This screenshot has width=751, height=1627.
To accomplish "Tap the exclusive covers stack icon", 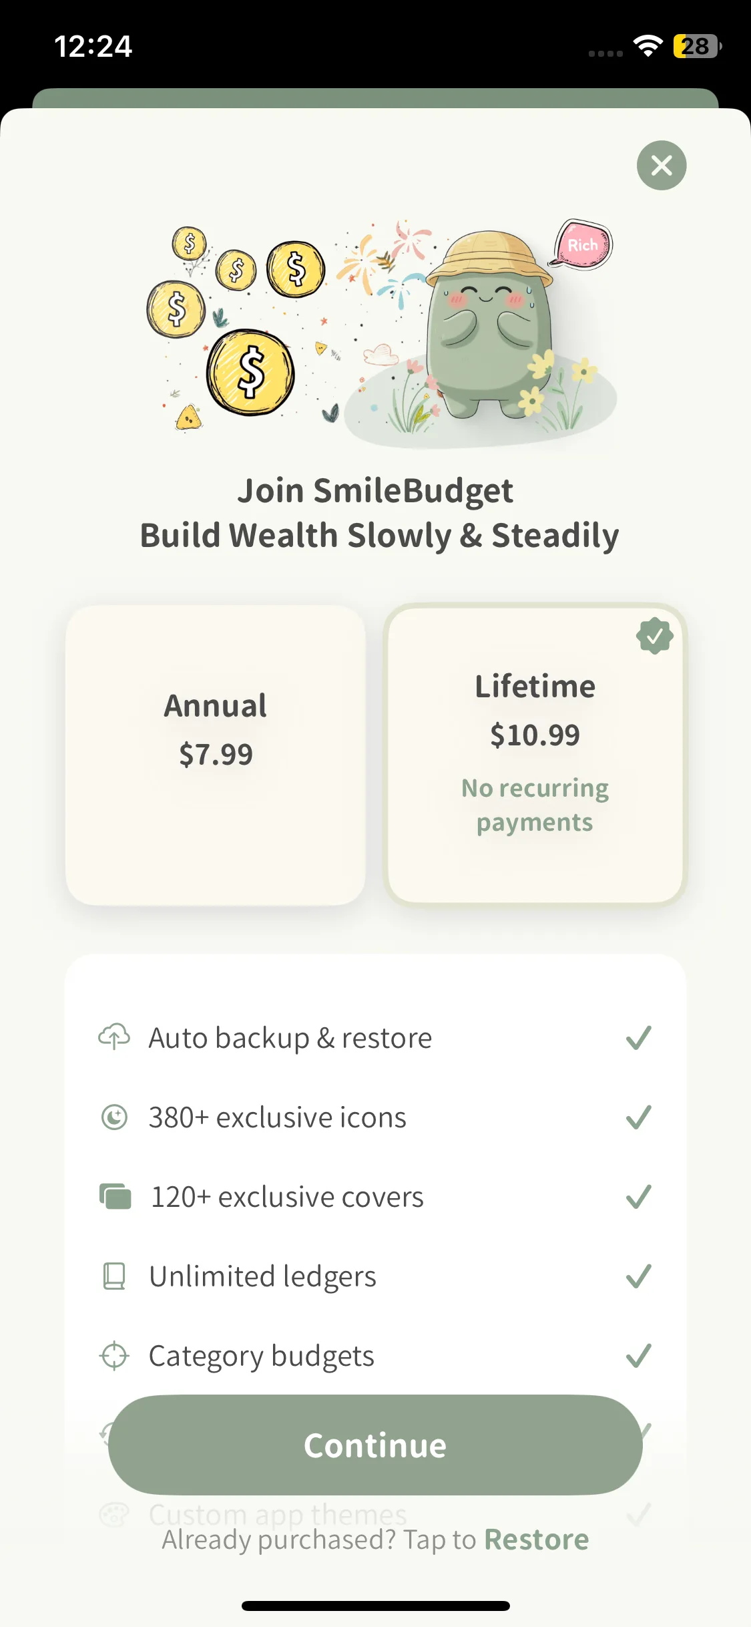I will [x=115, y=1196].
